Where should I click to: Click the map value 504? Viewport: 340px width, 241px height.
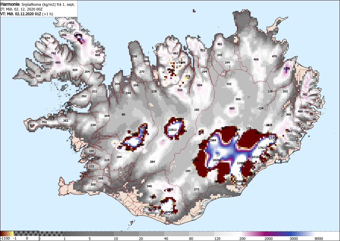coord(200,85)
